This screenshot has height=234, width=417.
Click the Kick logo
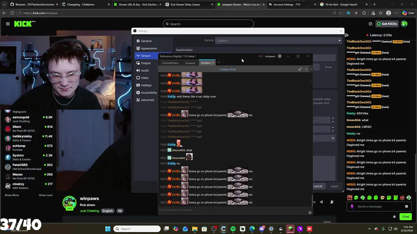[24, 24]
